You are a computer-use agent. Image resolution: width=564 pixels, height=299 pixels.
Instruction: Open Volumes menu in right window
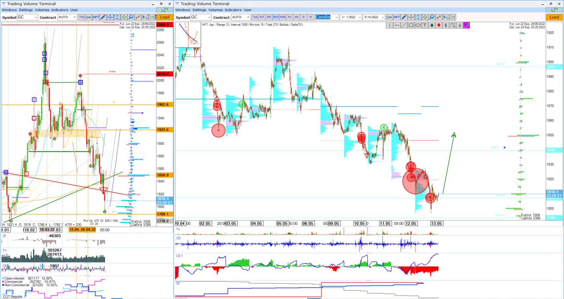coord(216,10)
